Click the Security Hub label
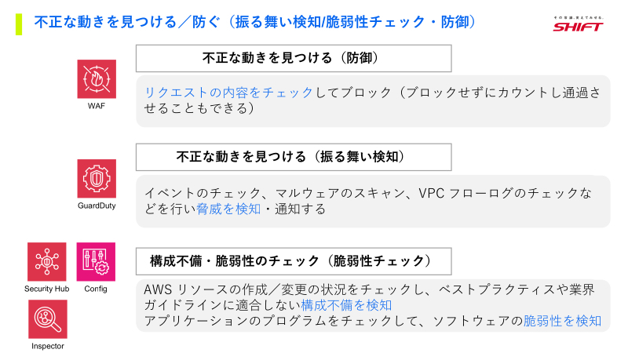Screen dimensions: 628x353 [47, 289]
